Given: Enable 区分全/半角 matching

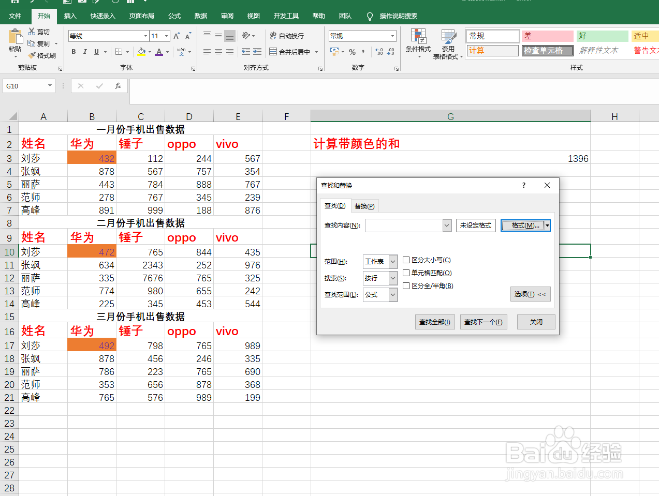Looking at the screenshot, I should [406, 285].
